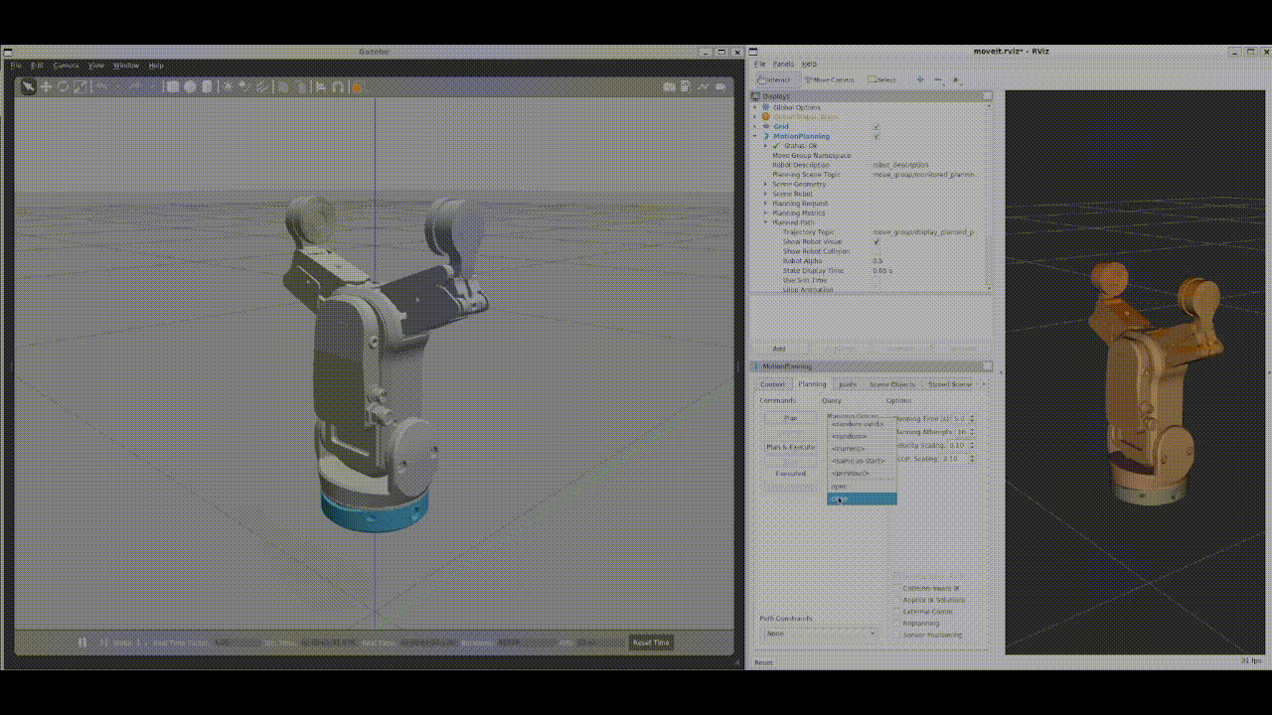Choose <random valid> from the state list
This screenshot has height=715, width=1272.
pyautogui.click(x=862, y=424)
